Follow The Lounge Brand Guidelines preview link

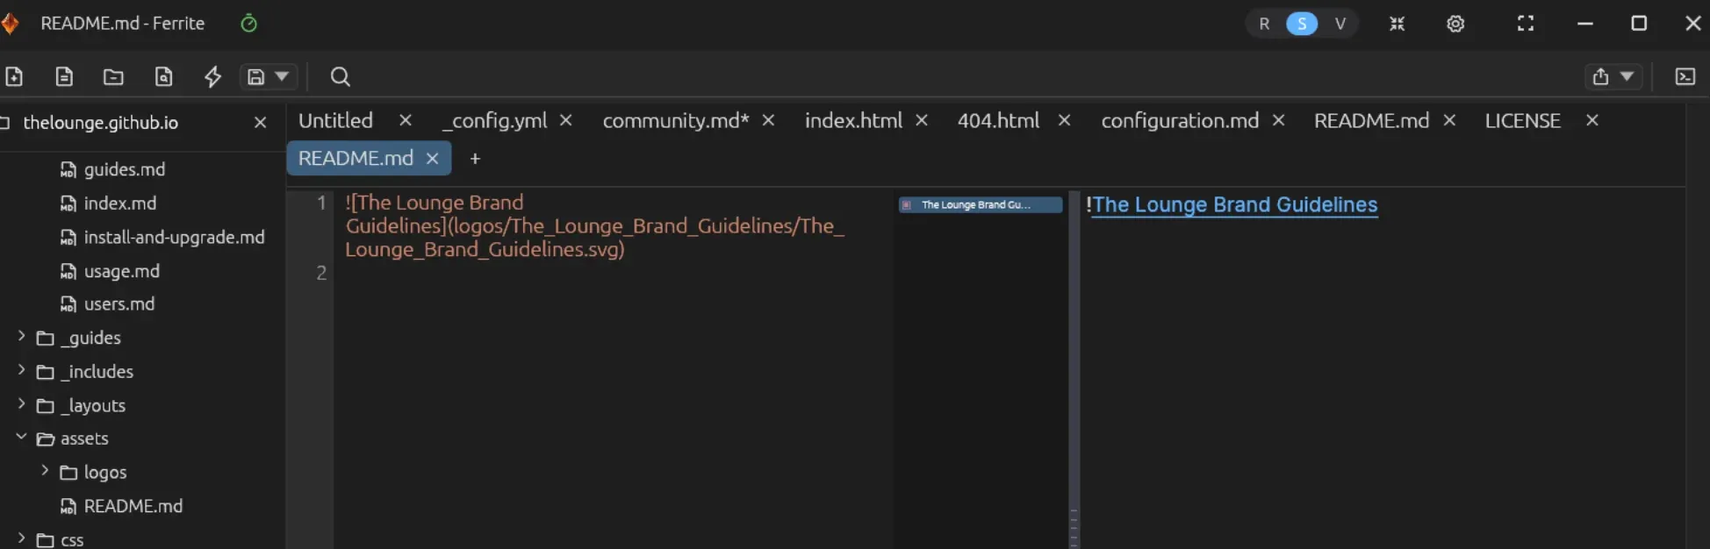(x=1235, y=205)
